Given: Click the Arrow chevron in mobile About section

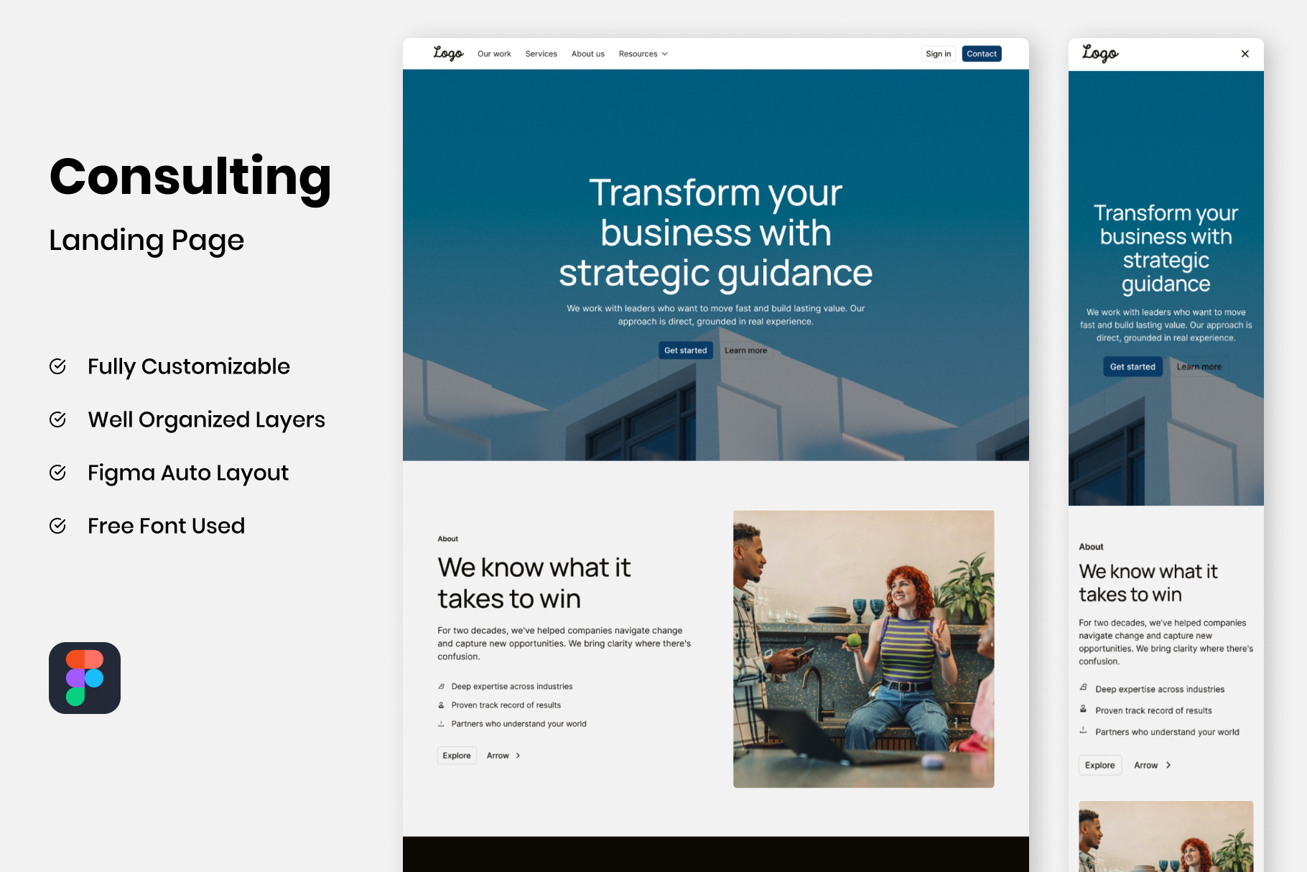Looking at the screenshot, I should click(x=1153, y=765).
